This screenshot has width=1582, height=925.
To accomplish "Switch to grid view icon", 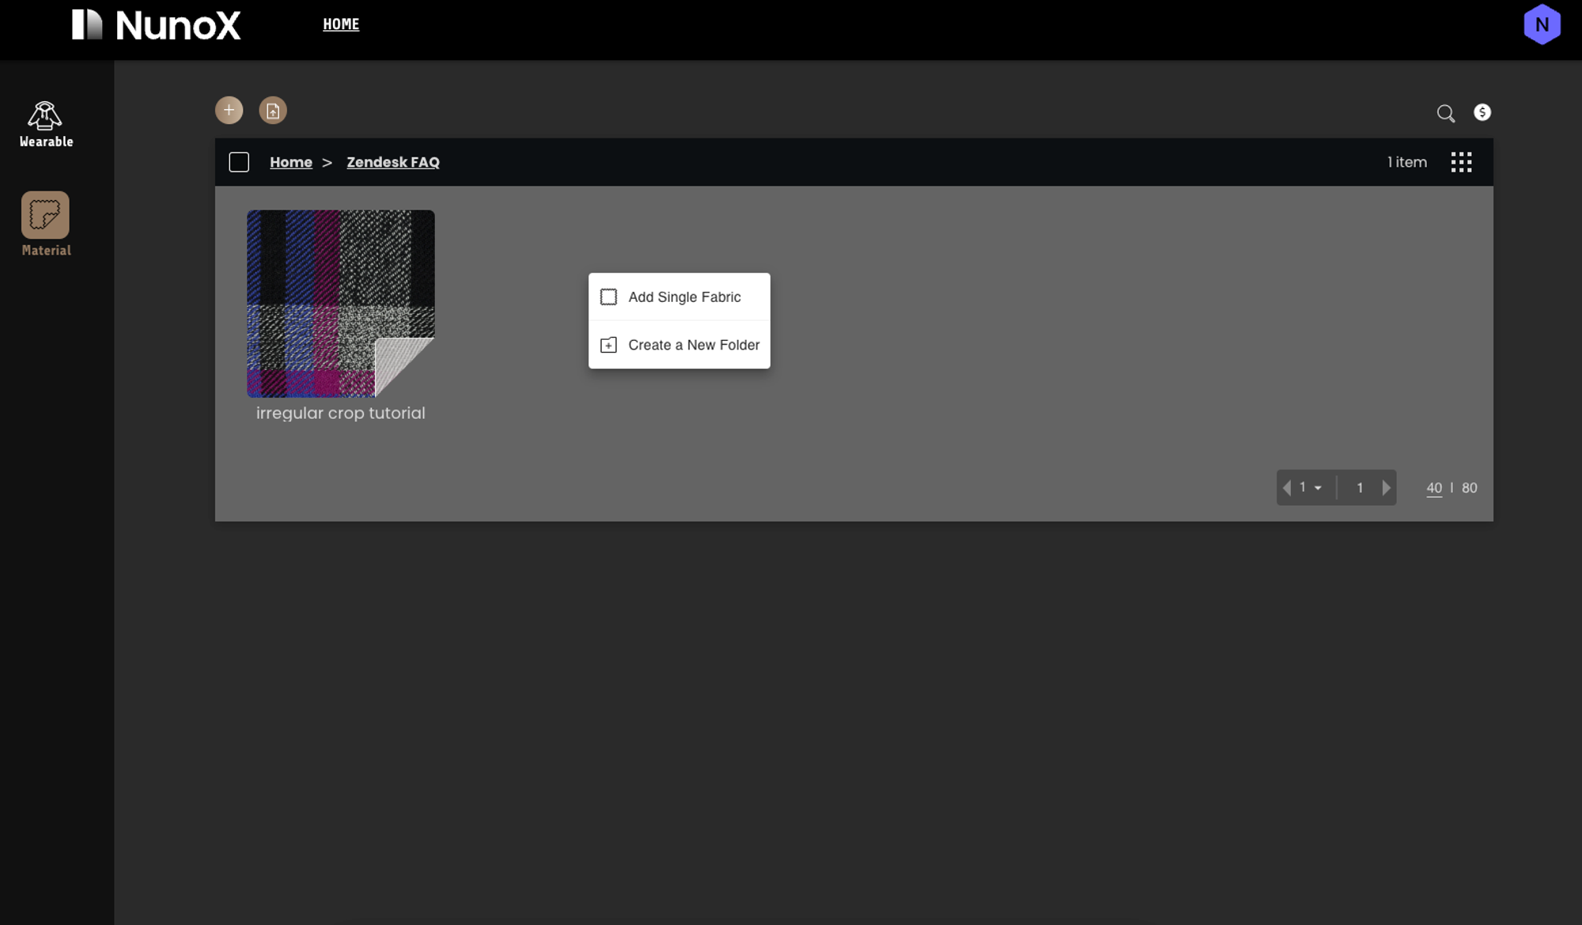I will [1461, 162].
